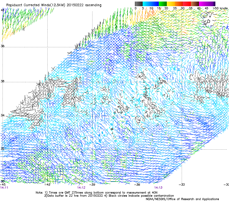Click the 'Note: 1) Times are GMT' line
The width and height of the screenshot is (229, 201).
coord(97,193)
